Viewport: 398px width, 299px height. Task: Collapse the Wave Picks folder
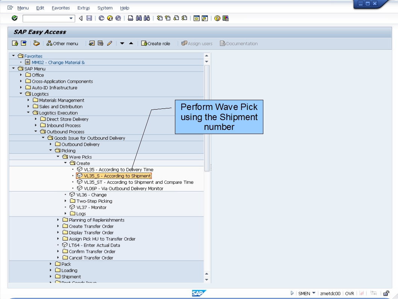[x=58, y=157]
